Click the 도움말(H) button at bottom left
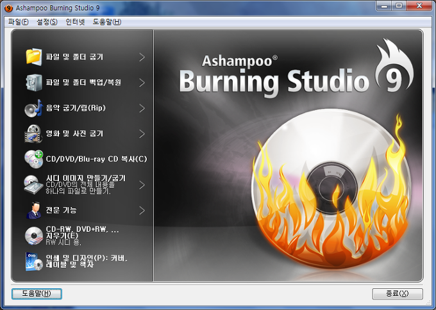This screenshot has height=310, width=436. tap(37, 293)
